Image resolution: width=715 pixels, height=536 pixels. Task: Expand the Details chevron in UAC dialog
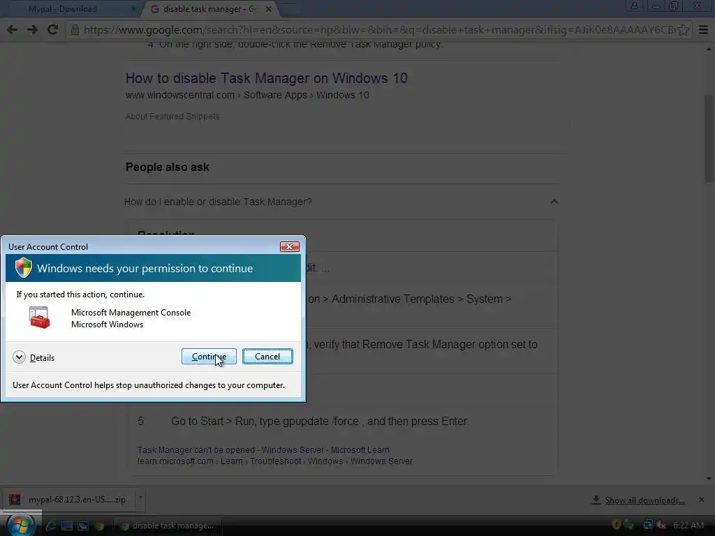pyautogui.click(x=19, y=357)
